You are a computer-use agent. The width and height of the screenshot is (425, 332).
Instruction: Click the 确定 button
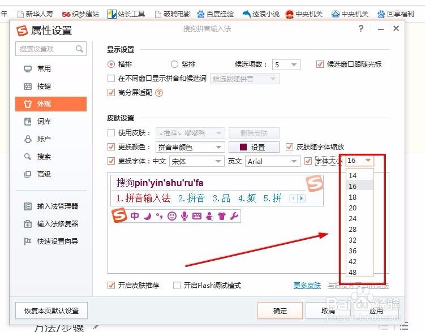(280, 311)
